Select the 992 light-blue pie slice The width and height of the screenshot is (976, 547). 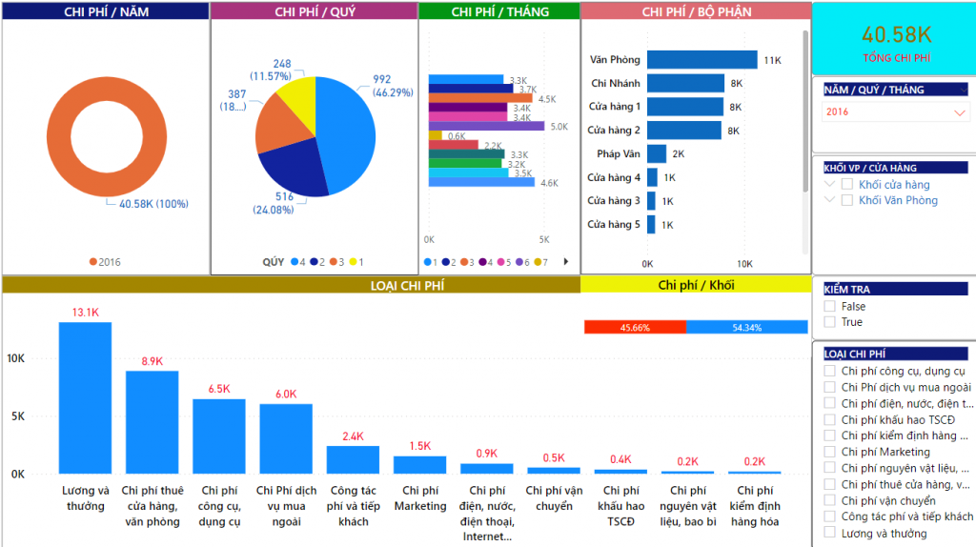[x=347, y=133]
